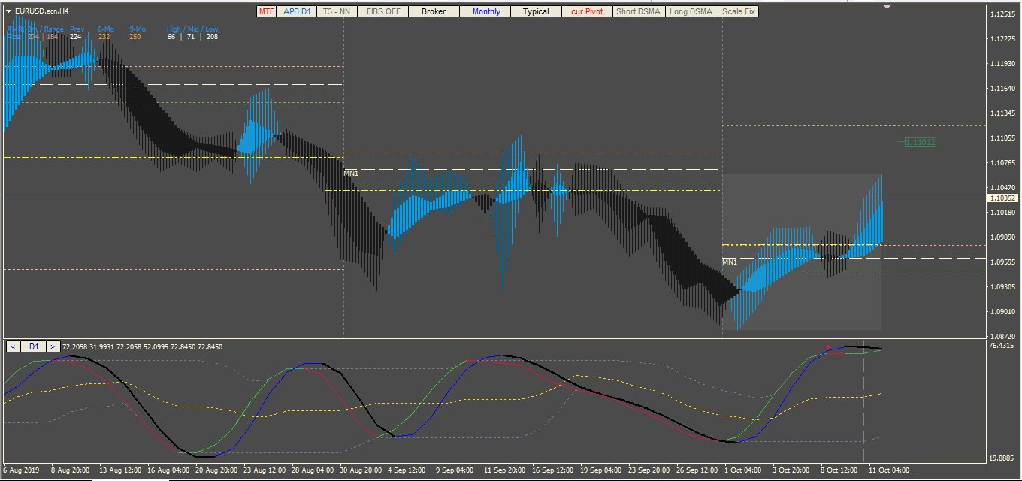Click the chart shift triangle marker at top
The height and width of the screenshot is (481, 1022).
[887, 7]
